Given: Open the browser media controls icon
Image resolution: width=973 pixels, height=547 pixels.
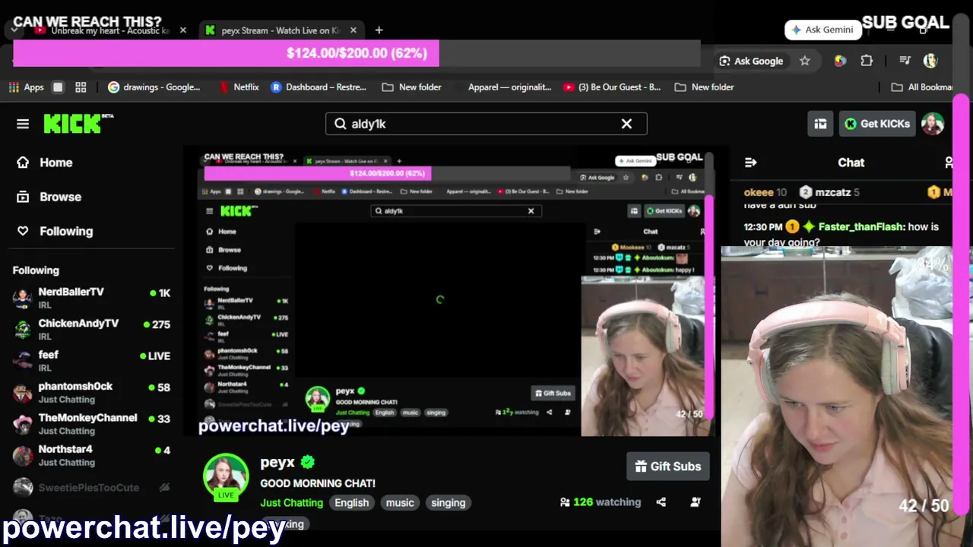Looking at the screenshot, I should (x=905, y=61).
